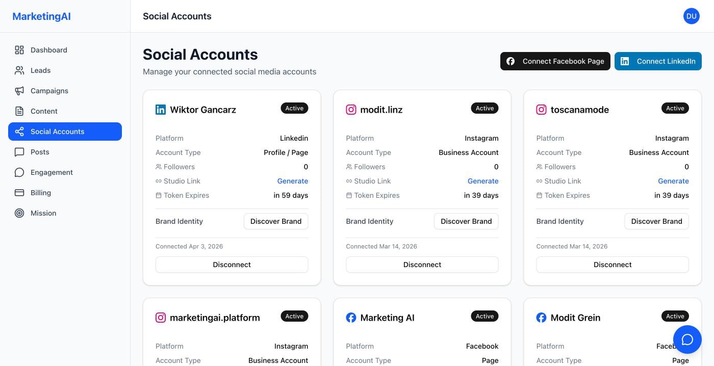Open the Dashboard from the sidebar icon

coord(19,50)
